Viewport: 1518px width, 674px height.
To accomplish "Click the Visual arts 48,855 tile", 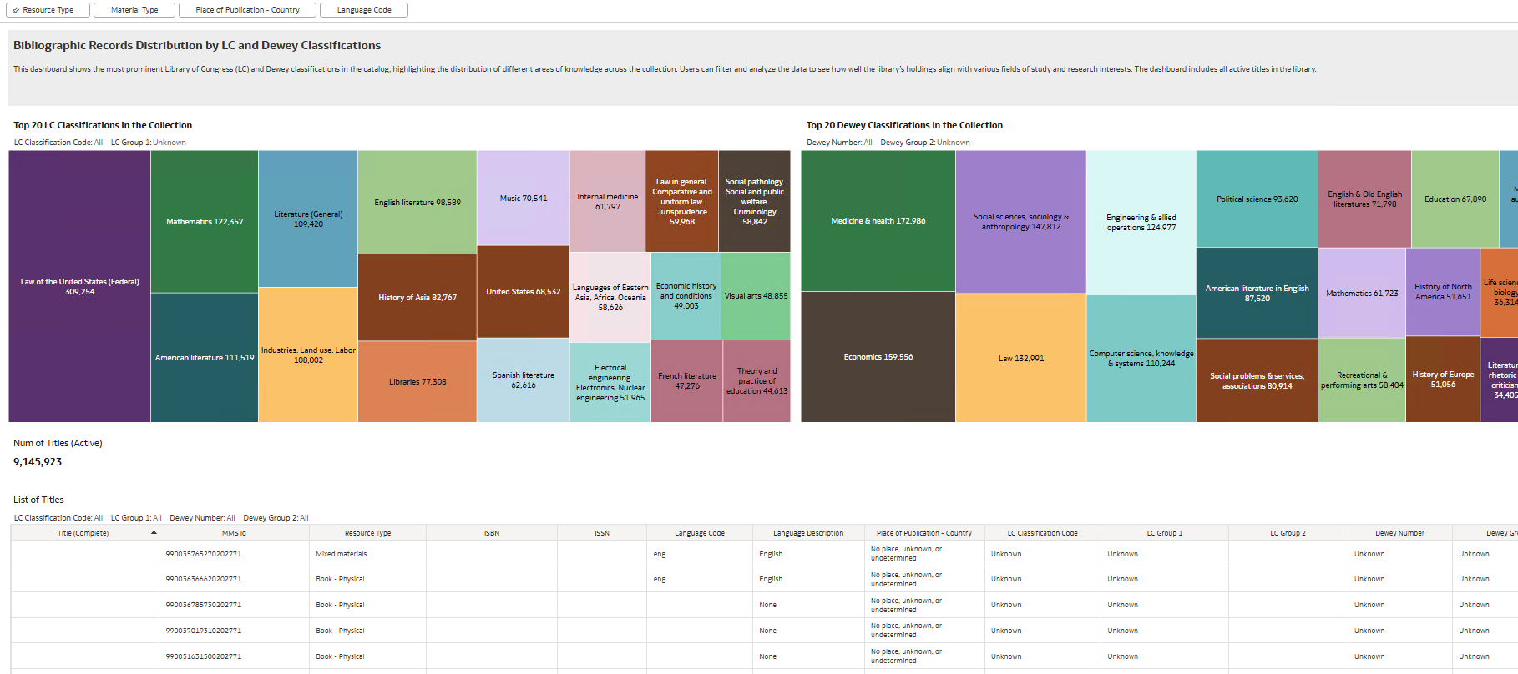I will coord(756,295).
